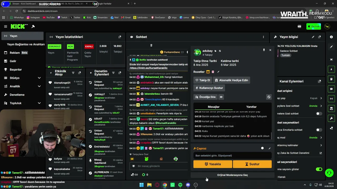
Task: Click the trash icon in the Sohbet panel
Action: coord(151,45)
